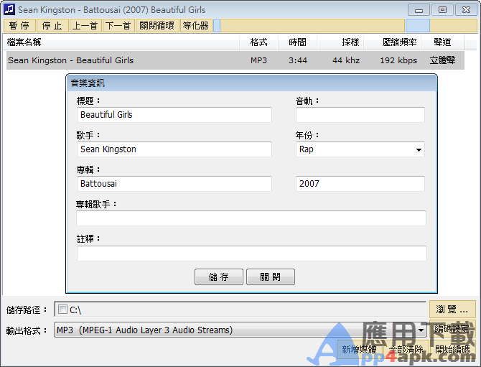
Task: Stop playback with the 停止 button
Action: coord(52,25)
